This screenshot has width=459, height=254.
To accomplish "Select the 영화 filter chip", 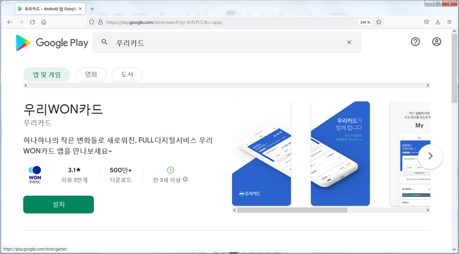I will (x=91, y=74).
